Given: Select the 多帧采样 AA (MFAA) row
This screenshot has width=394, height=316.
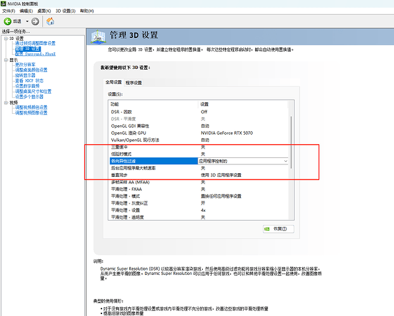Looking at the screenshot, I should click(198, 182).
